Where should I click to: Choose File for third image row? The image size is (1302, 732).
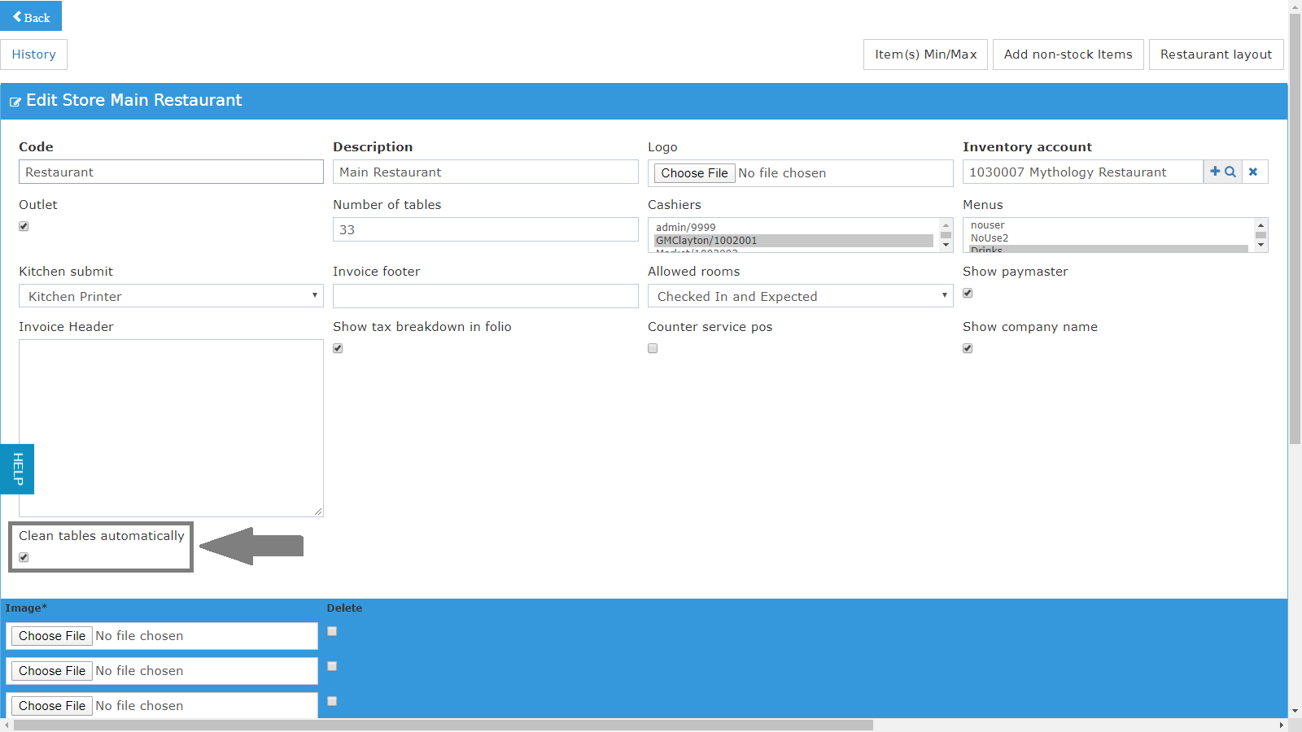[52, 706]
